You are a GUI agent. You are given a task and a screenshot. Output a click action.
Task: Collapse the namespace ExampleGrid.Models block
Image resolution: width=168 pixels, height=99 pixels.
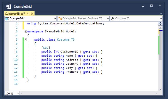coord(26,31)
